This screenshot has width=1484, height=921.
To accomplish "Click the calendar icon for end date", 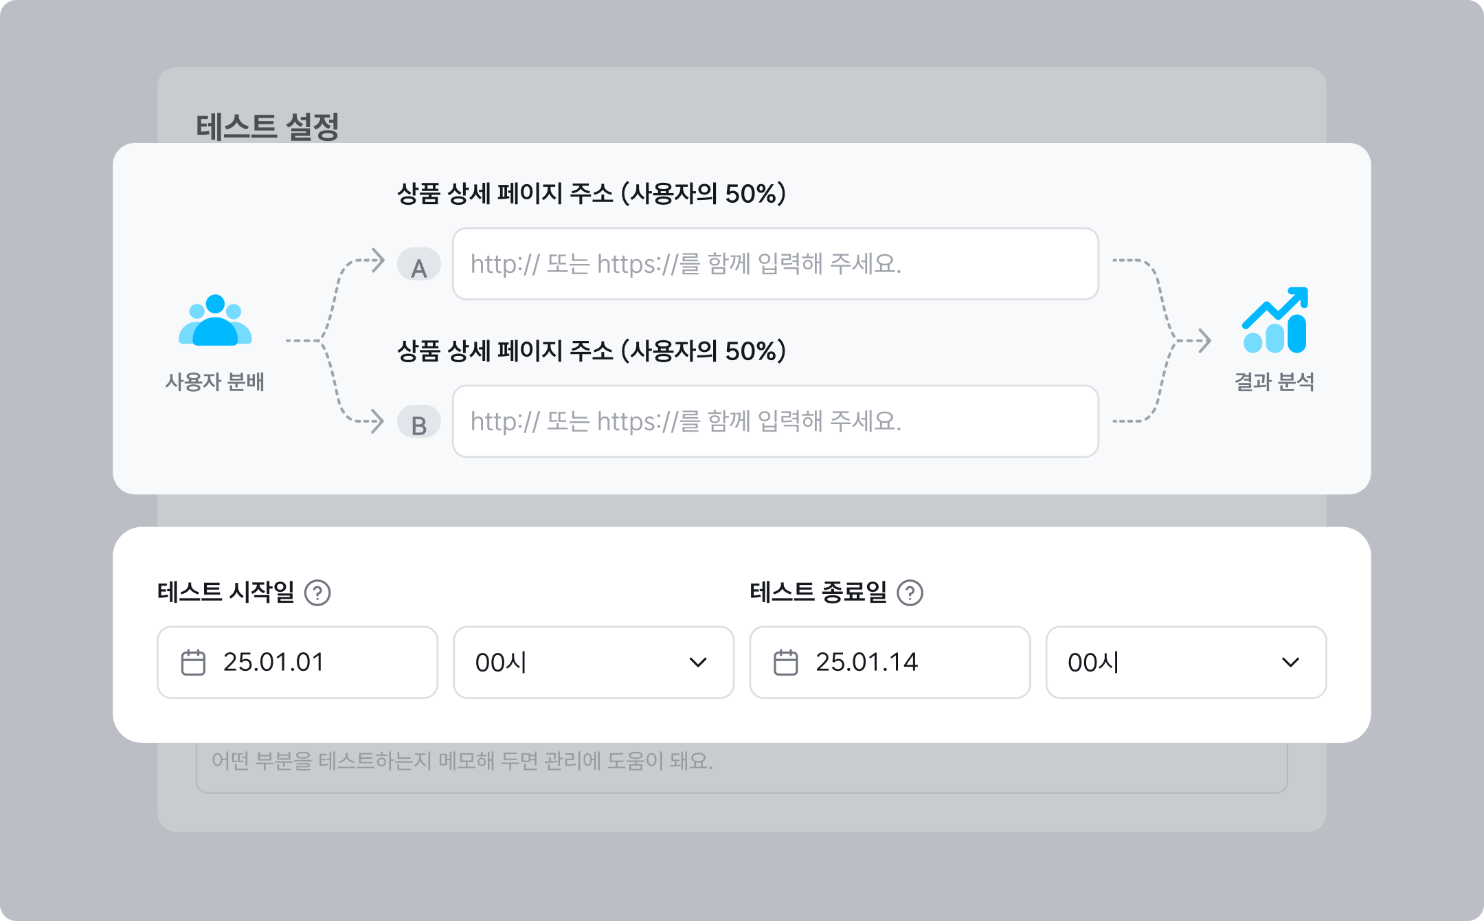I will [785, 663].
